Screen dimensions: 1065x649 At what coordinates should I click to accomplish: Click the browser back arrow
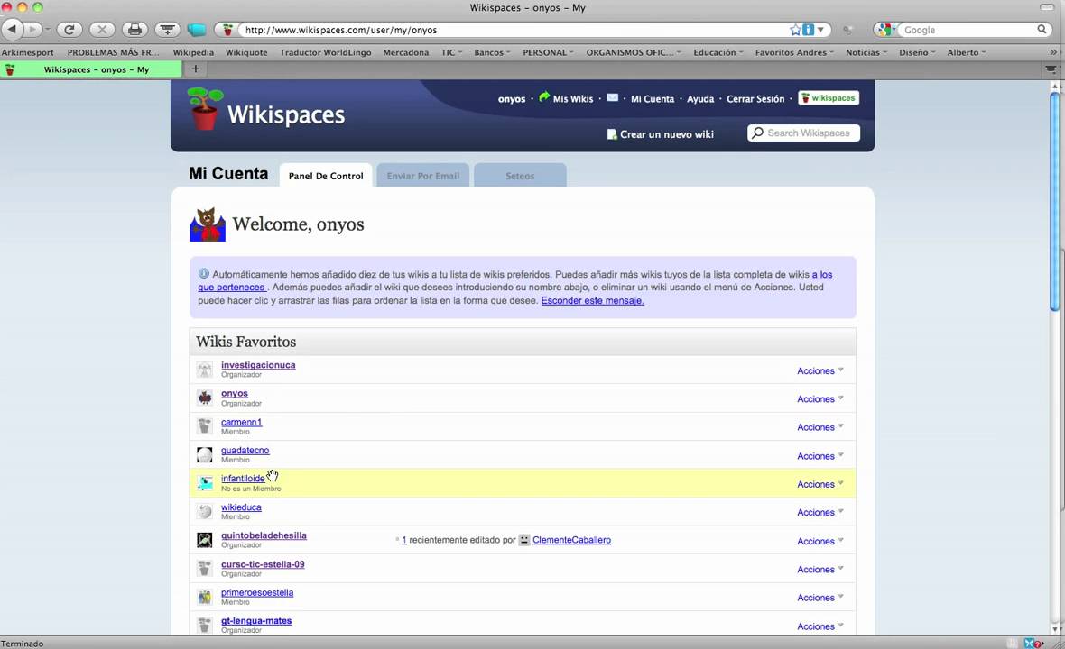(x=12, y=30)
